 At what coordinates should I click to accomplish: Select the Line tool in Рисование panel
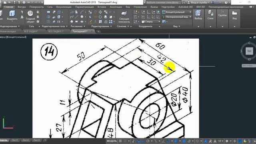coord(76,17)
